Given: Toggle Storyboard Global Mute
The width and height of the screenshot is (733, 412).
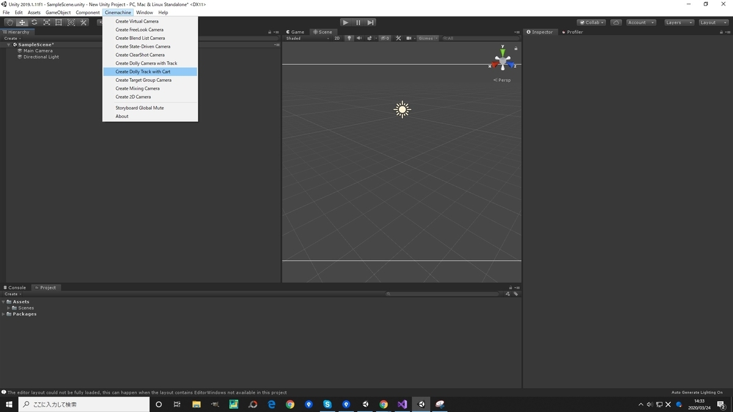Looking at the screenshot, I should coord(150,108).
